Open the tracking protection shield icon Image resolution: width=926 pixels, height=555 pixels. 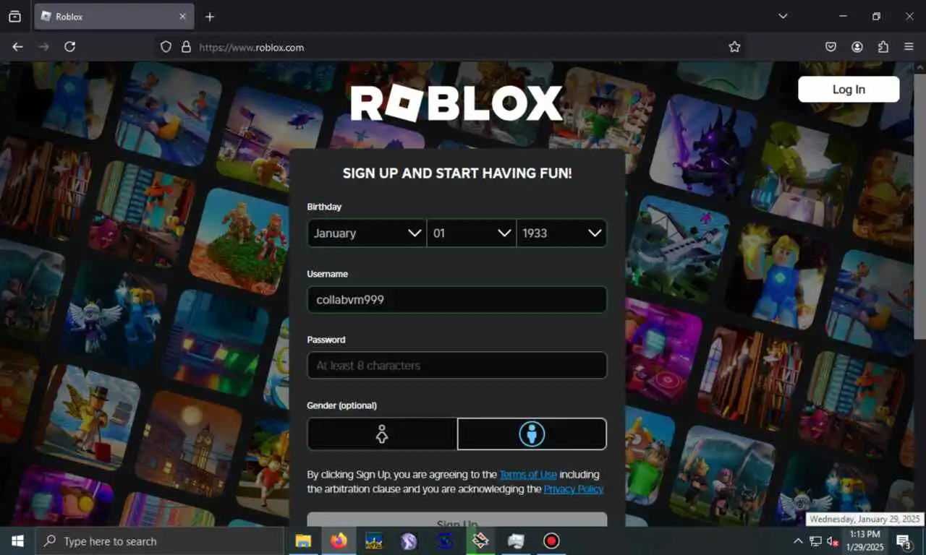(166, 47)
